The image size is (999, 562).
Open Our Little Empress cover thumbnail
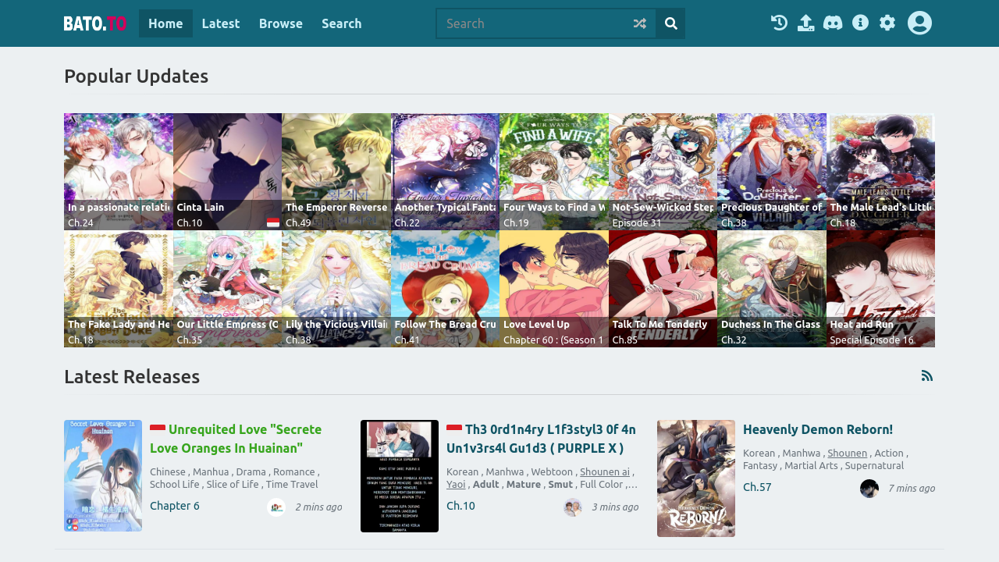pyautogui.click(x=227, y=289)
